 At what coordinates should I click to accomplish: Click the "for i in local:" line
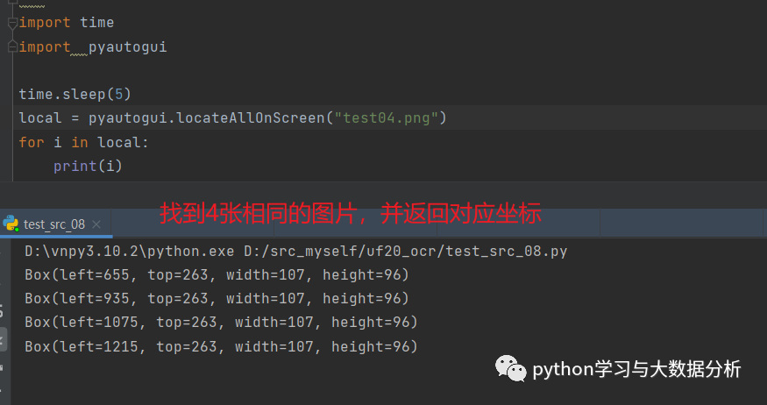(83, 142)
